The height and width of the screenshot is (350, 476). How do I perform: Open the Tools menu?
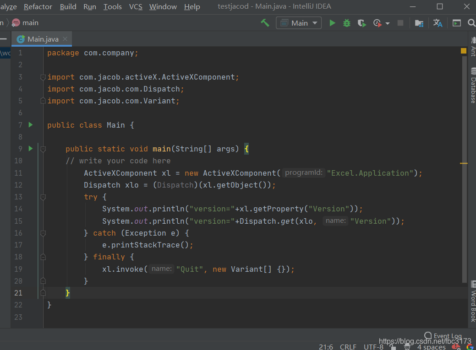113,7
